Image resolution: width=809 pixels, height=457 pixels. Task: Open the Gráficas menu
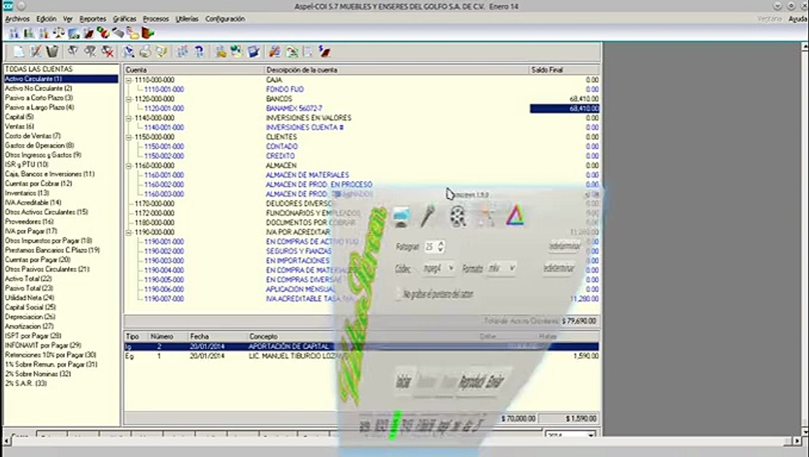125,19
